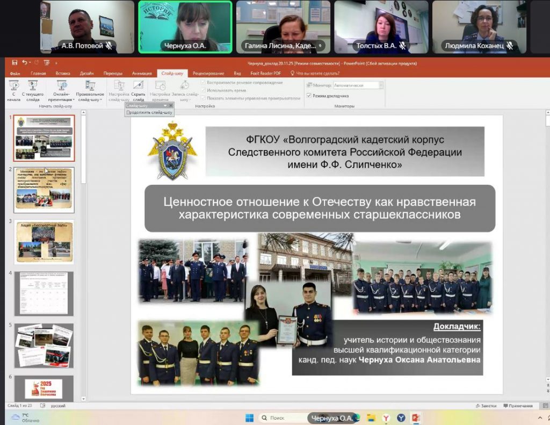Open the Монитор selection combo box
Screen dimensions: 550x425
pyautogui.click(x=358, y=85)
